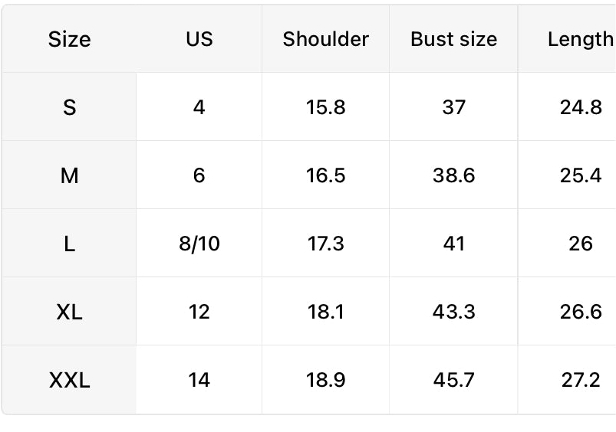
Task: Choose the L size row label
Action: pyautogui.click(x=69, y=244)
